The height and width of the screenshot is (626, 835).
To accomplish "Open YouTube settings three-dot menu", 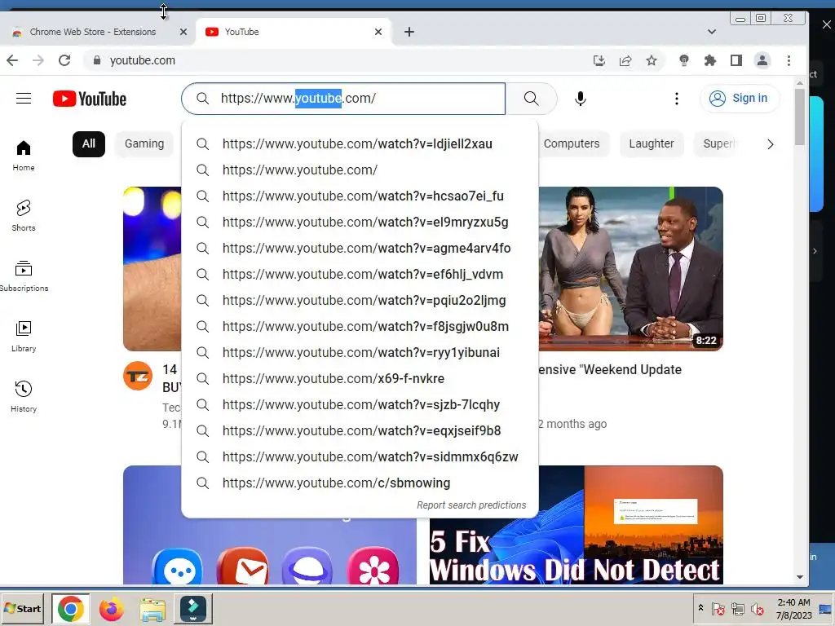I will point(676,99).
